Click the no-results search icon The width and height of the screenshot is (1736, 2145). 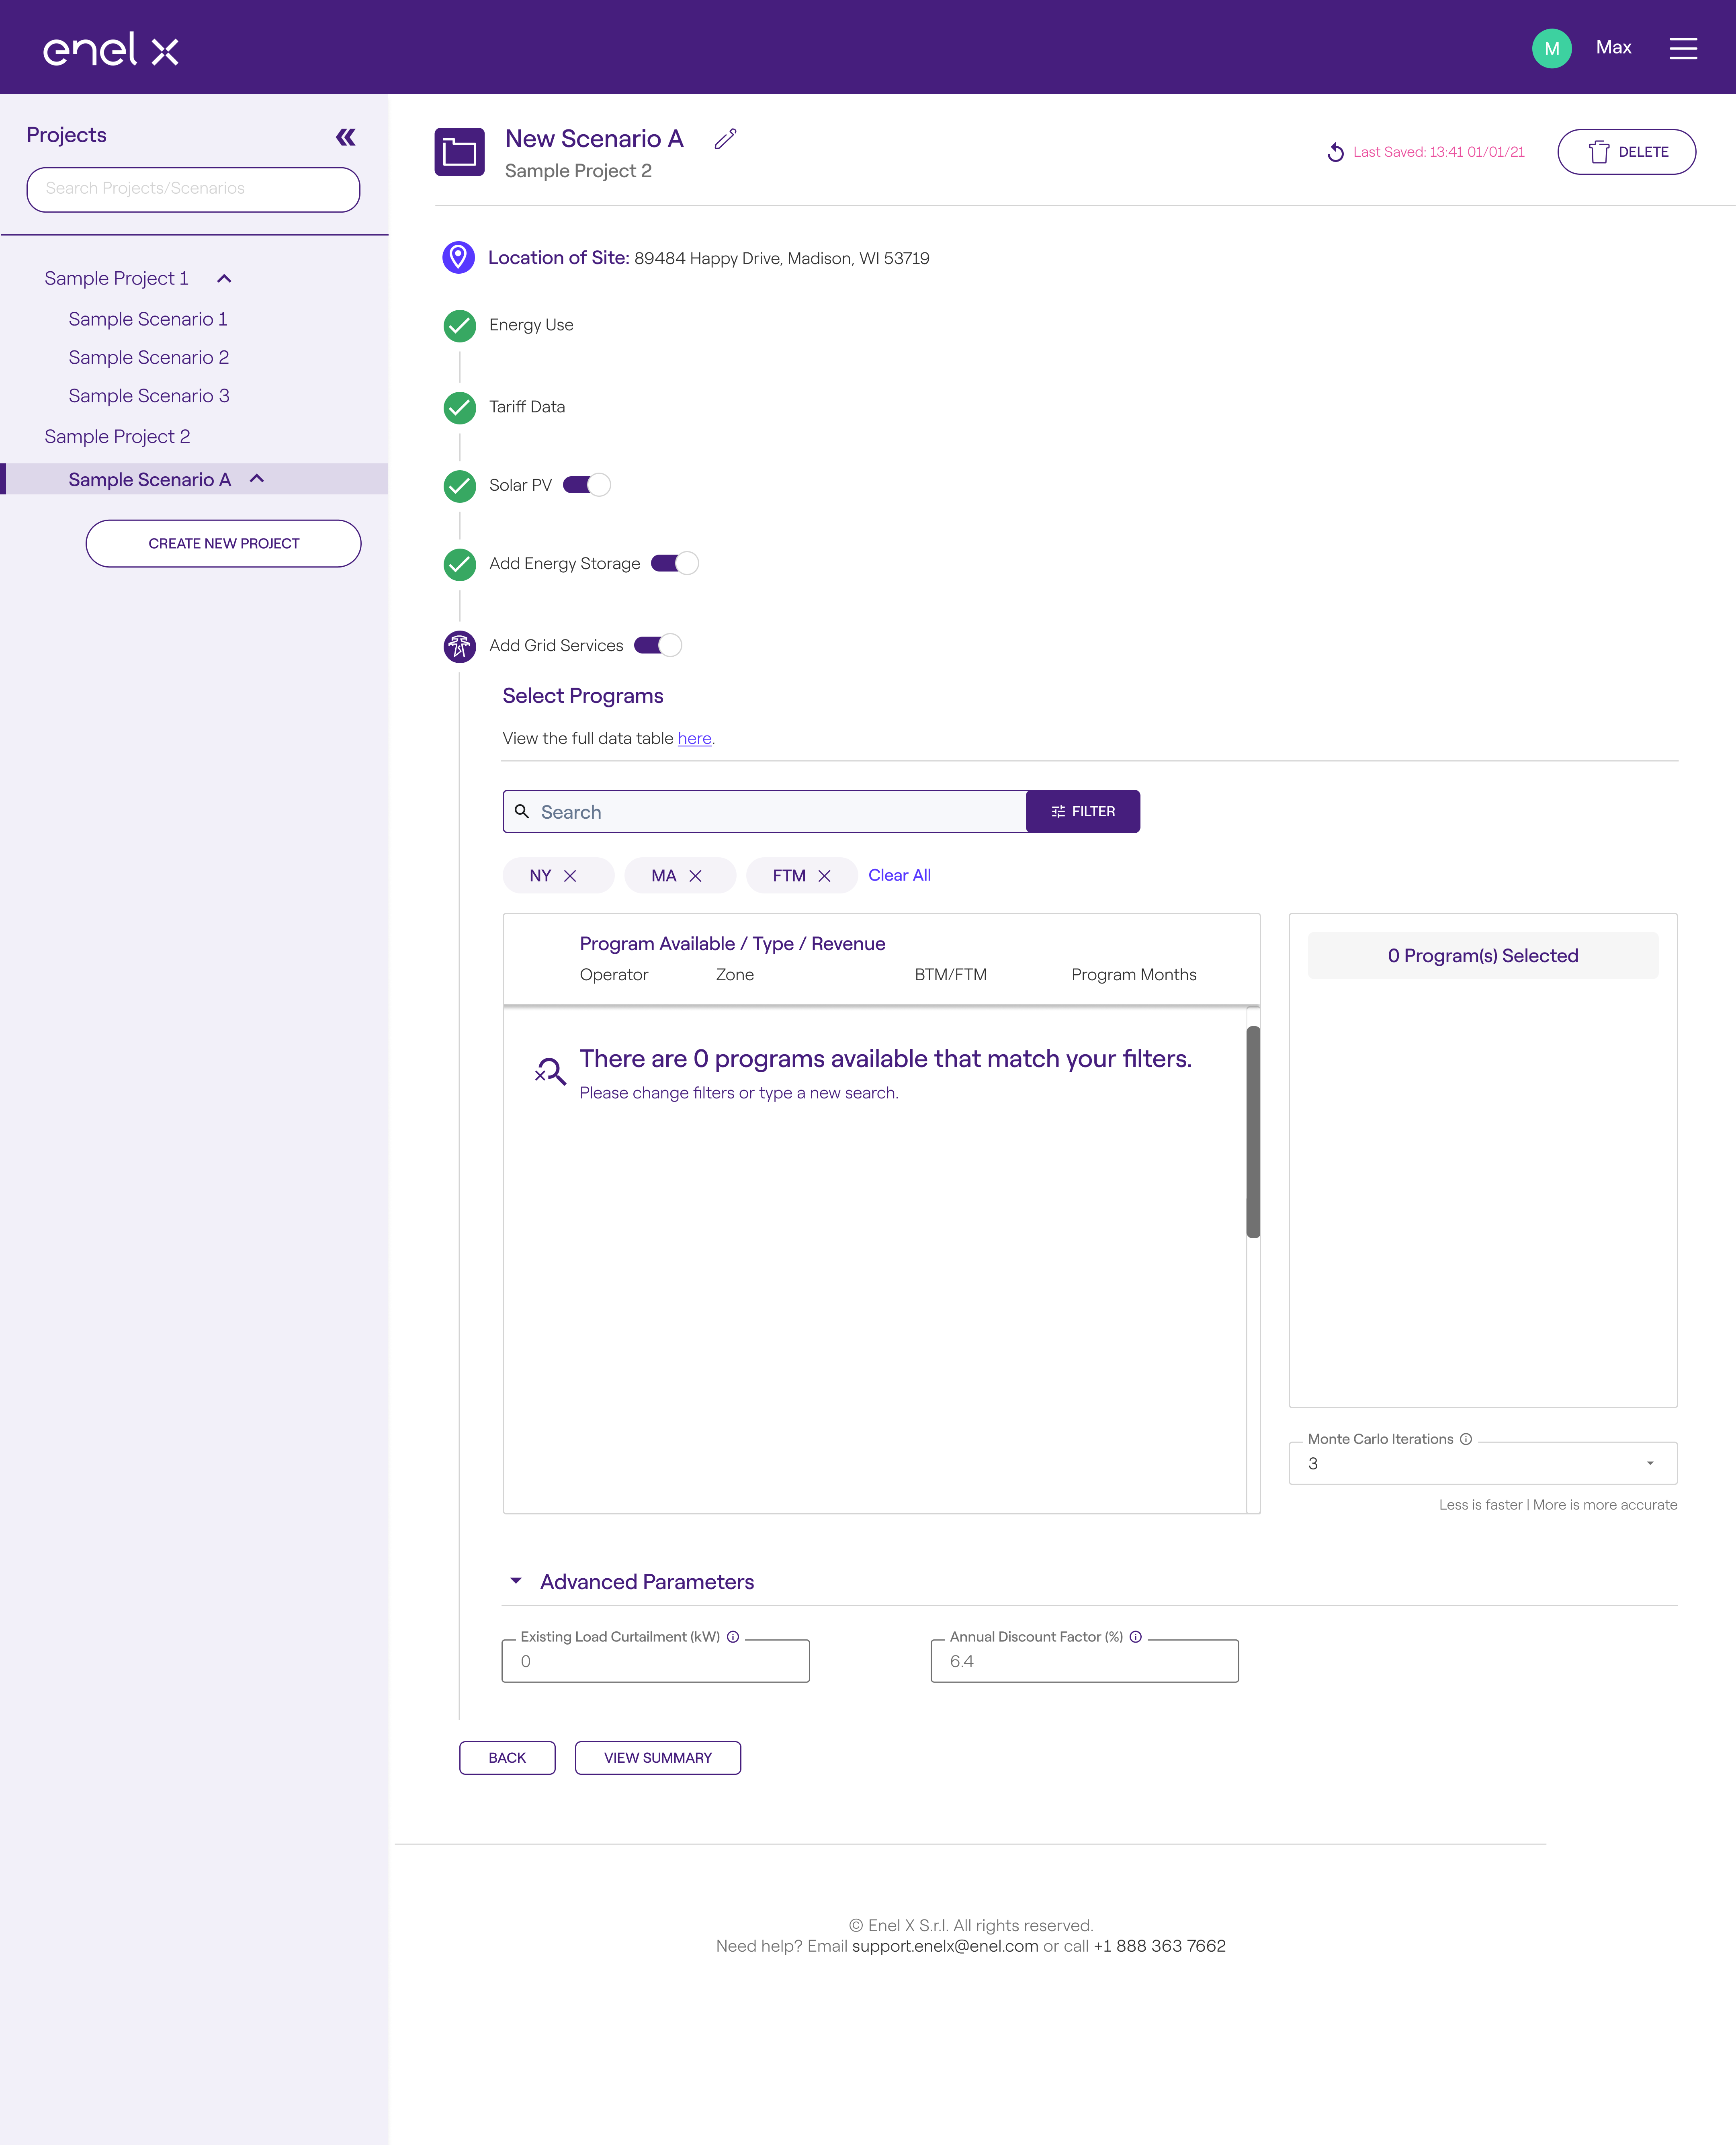(x=550, y=1071)
